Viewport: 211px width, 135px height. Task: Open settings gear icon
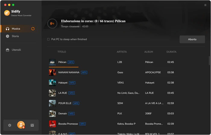point(10,125)
